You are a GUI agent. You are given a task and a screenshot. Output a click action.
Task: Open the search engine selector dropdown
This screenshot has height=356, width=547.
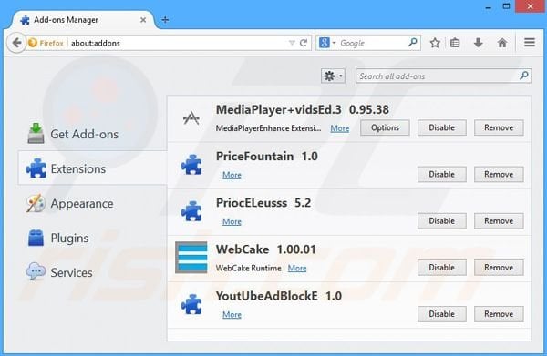pyautogui.click(x=327, y=43)
